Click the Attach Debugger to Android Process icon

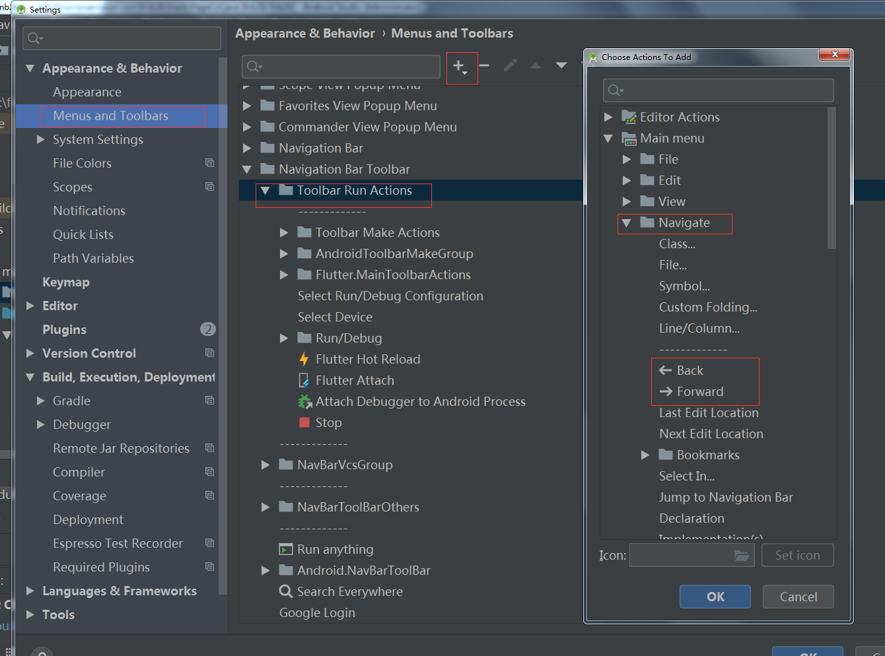pos(306,401)
